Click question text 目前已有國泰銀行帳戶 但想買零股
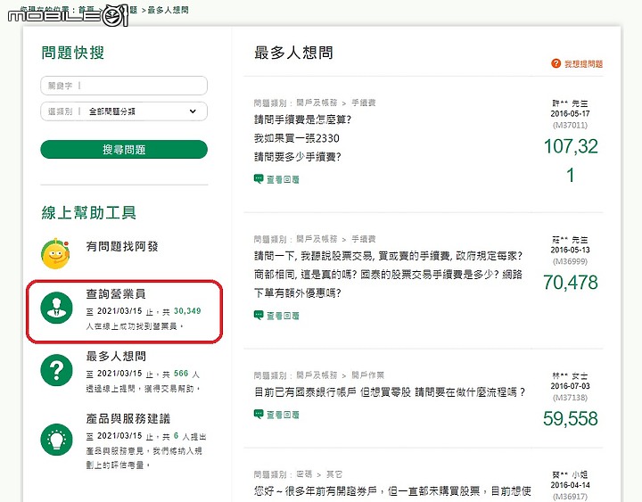The image size is (642, 502). click(390, 392)
